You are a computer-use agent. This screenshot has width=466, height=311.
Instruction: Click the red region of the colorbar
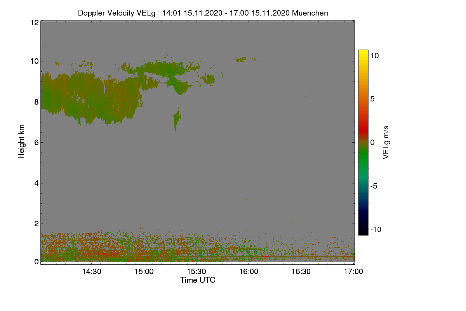click(x=363, y=129)
